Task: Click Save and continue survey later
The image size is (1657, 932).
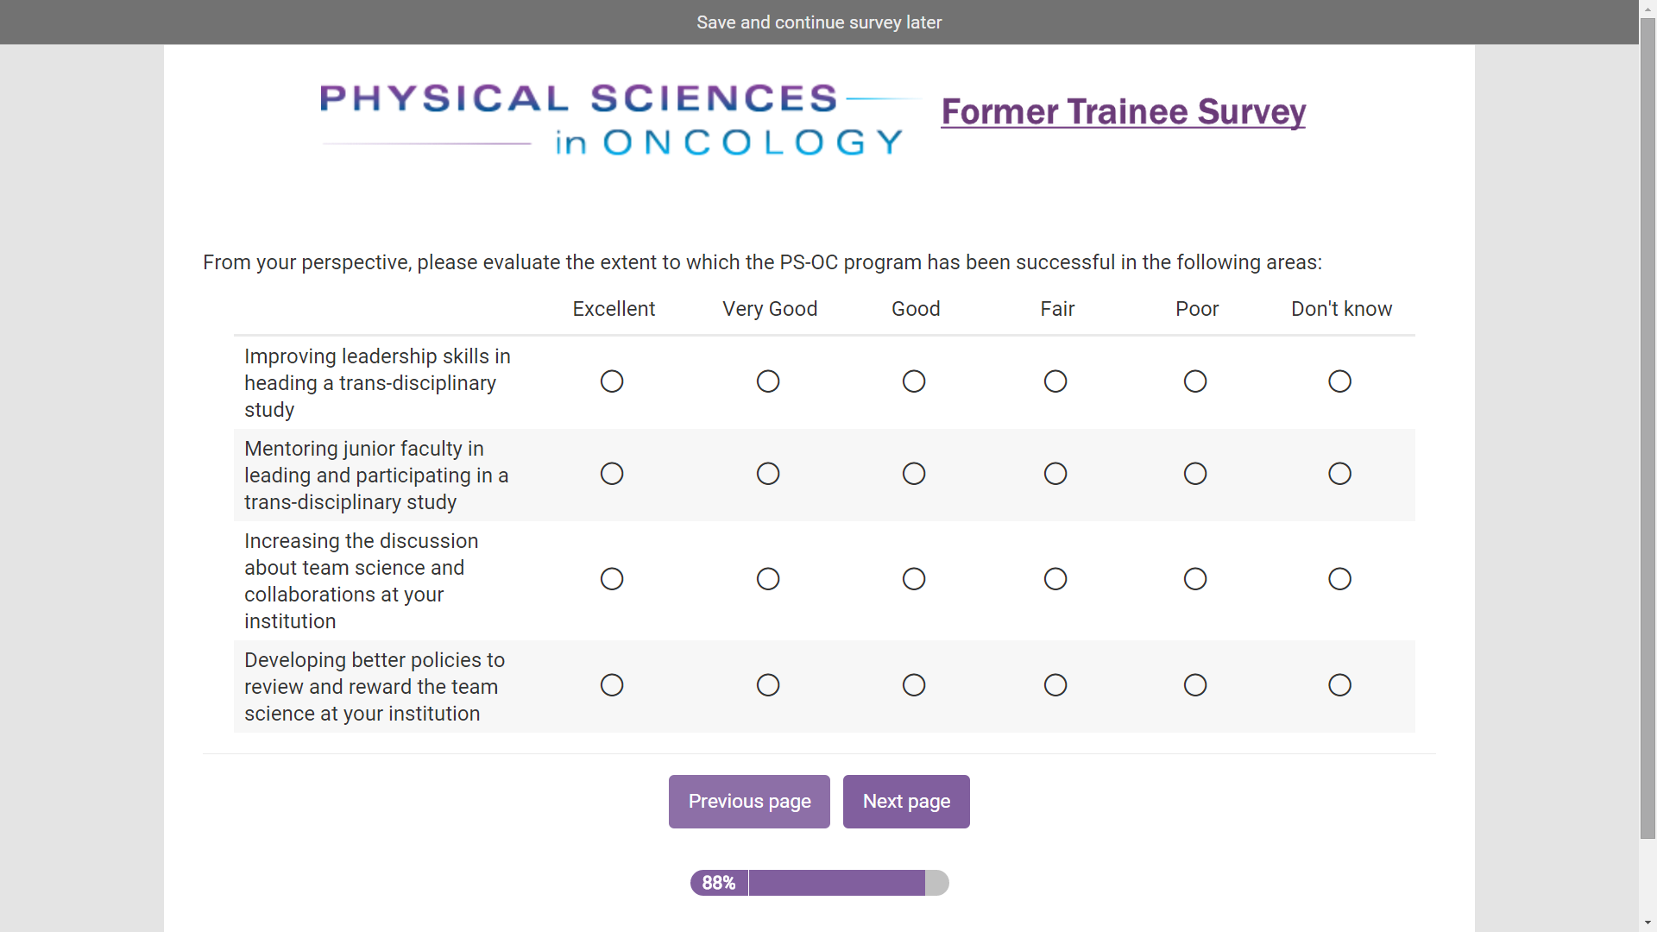Action: click(819, 22)
